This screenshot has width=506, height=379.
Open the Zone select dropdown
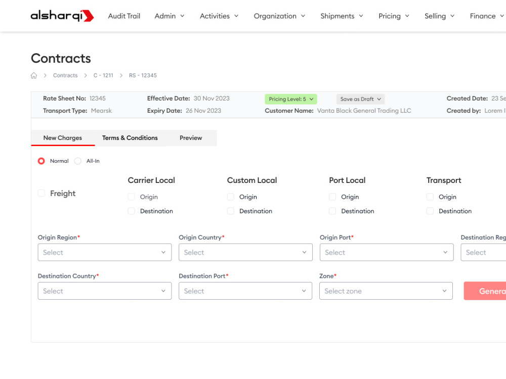(386, 291)
